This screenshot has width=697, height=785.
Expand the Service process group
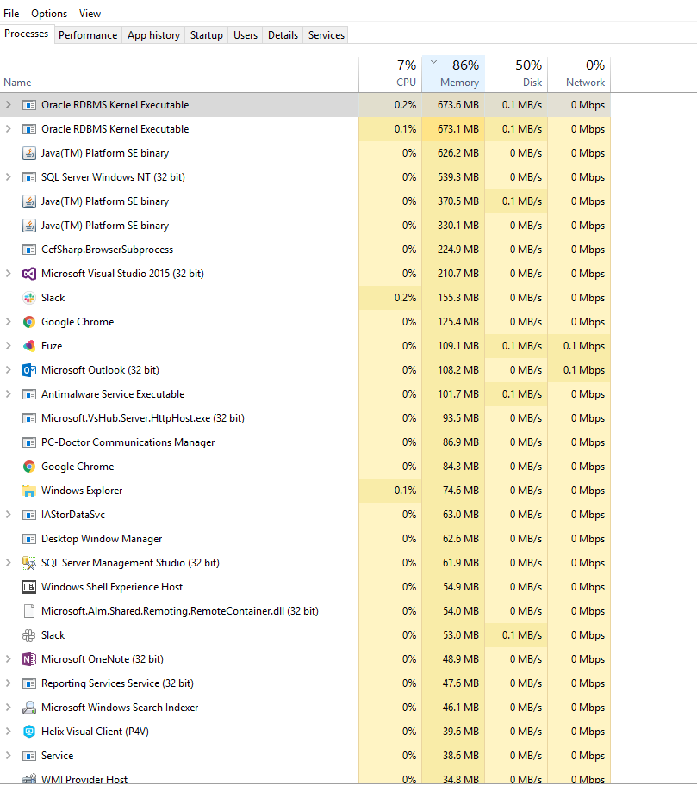[8, 755]
